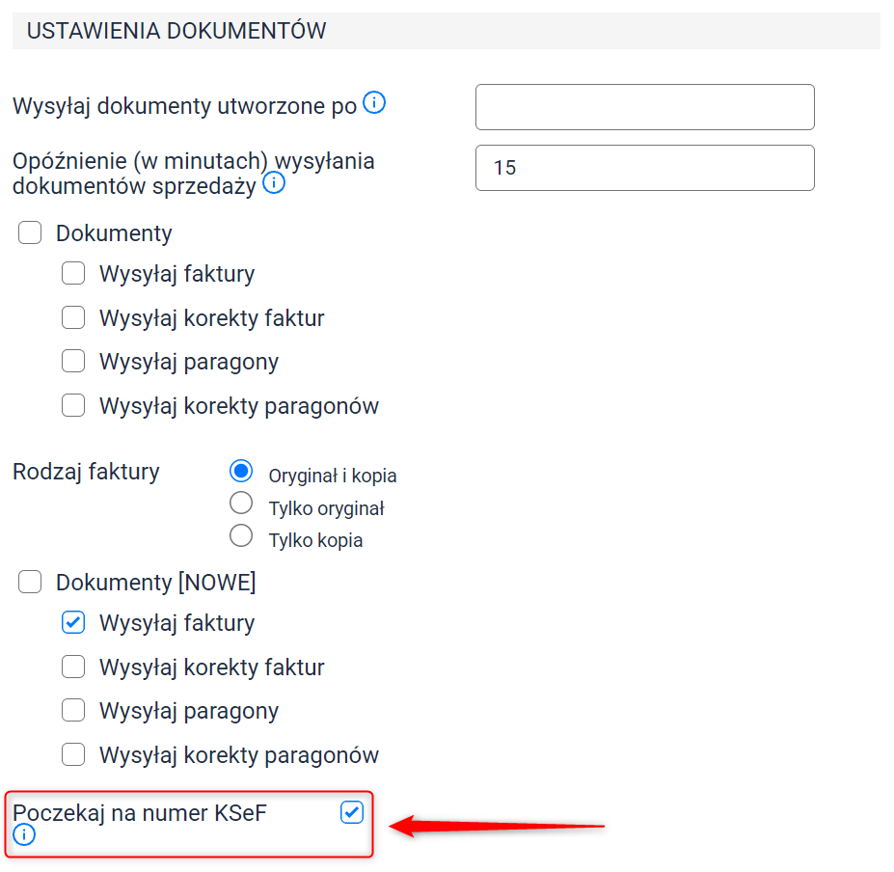894x872 pixels.
Task: Select 'Tylko kopia' radio option
Action: click(x=241, y=535)
